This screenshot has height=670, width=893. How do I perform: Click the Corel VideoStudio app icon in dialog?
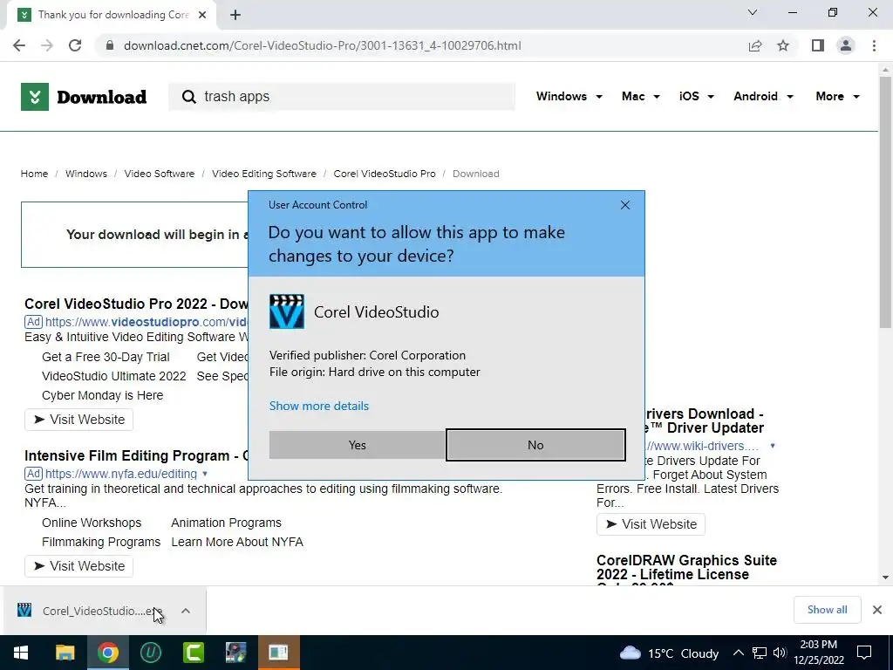point(286,311)
